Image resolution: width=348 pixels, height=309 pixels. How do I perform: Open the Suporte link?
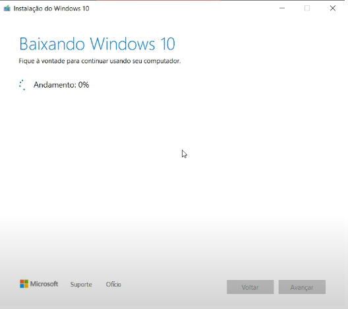(x=81, y=285)
